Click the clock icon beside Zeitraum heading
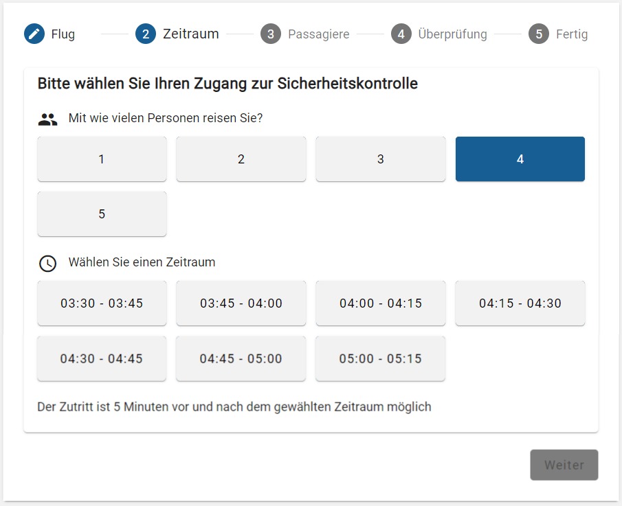 (x=47, y=263)
